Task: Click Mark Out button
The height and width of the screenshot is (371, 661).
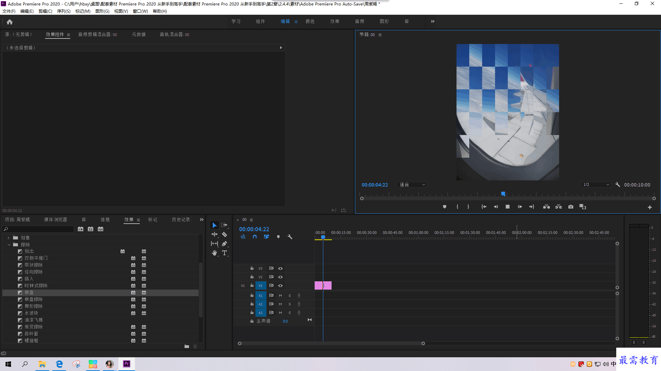Action: [x=468, y=207]
